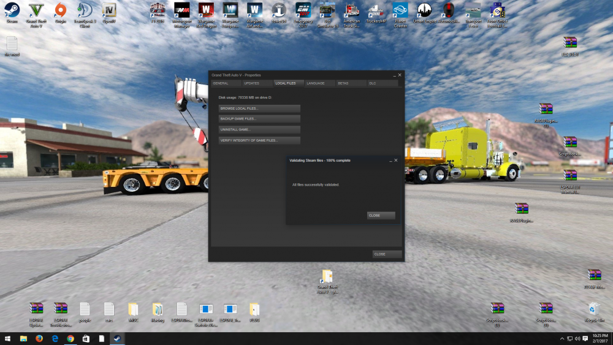The image size is (613, 345).
Task: Launch the TruckersMP desktop shortcut
Action: [x=376, y=12]
